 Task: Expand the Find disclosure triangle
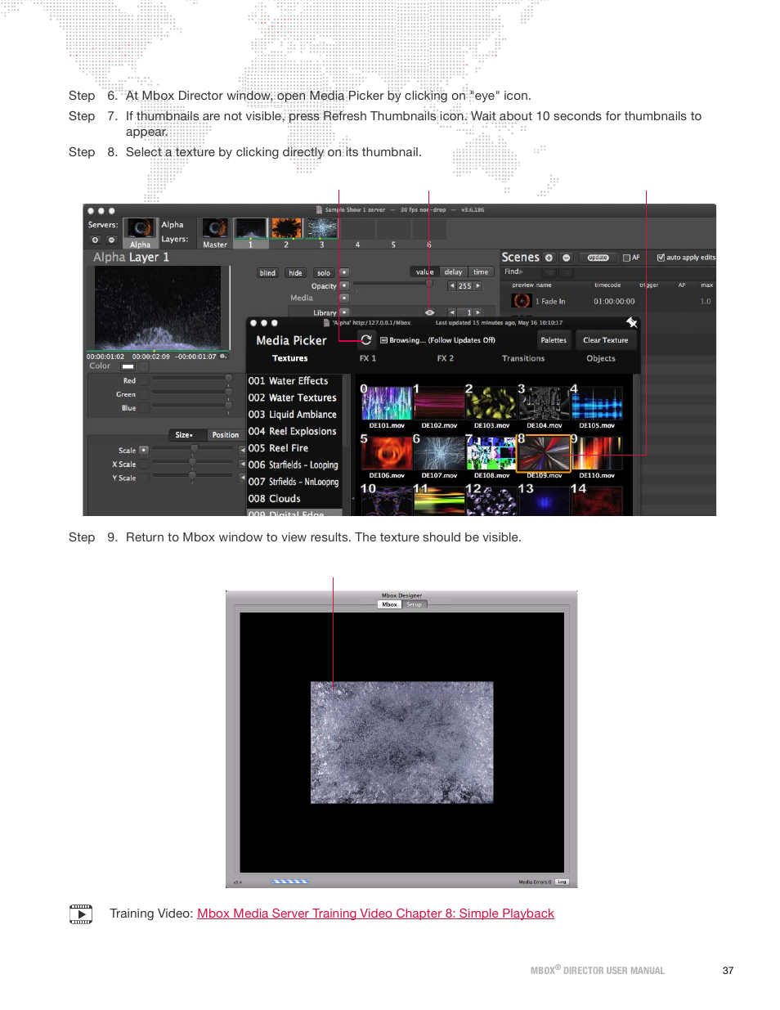coord(521,272)
